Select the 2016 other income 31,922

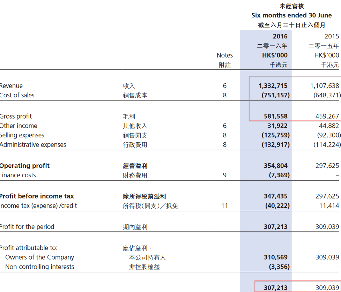coord(277,126)
